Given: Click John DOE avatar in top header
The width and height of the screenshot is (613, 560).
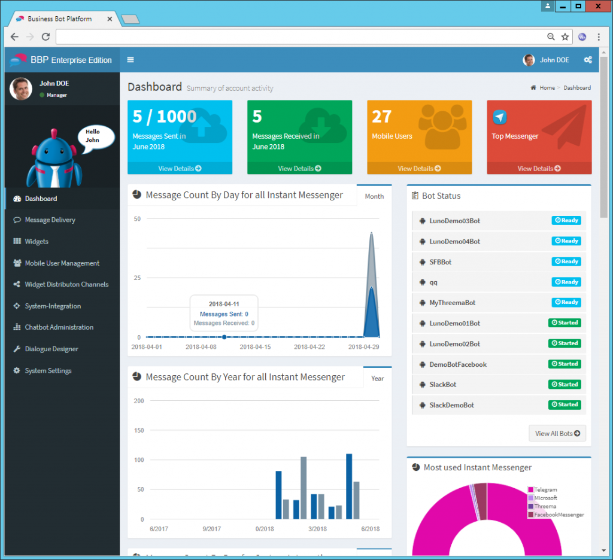Looking at the screenshot, I should point(529,60).
